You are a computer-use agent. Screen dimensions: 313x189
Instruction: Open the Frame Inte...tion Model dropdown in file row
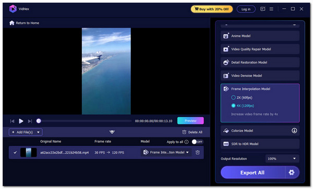tap(166, 153)
